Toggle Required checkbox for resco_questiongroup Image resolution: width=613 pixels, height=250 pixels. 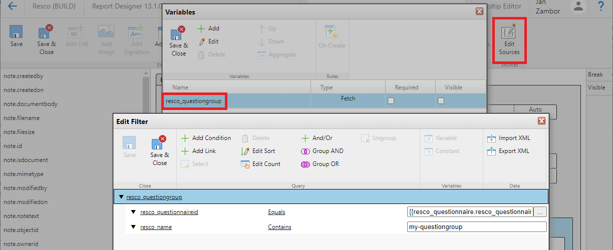coord(391,100)
